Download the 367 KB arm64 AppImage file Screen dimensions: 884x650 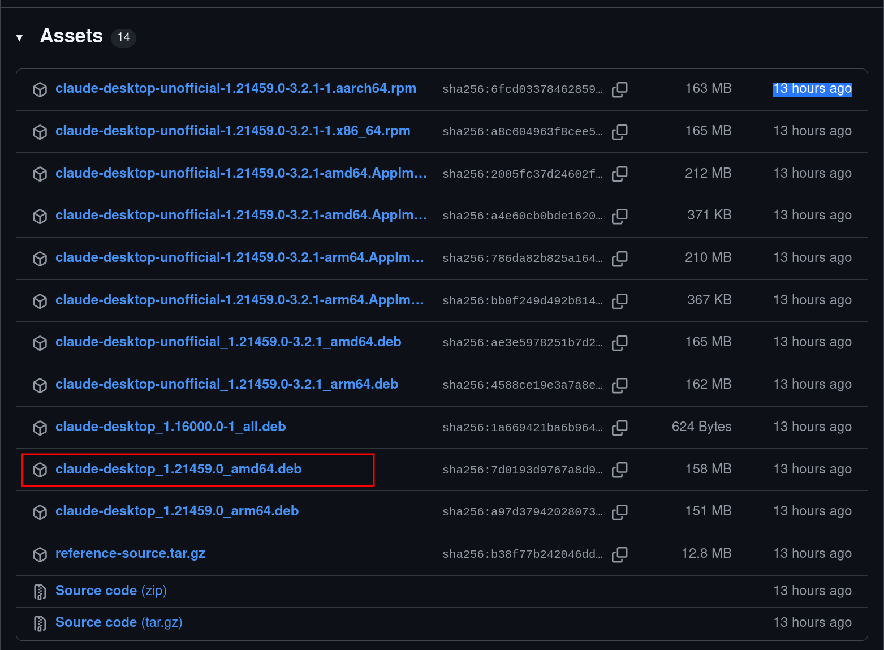[x=240, y=300]
